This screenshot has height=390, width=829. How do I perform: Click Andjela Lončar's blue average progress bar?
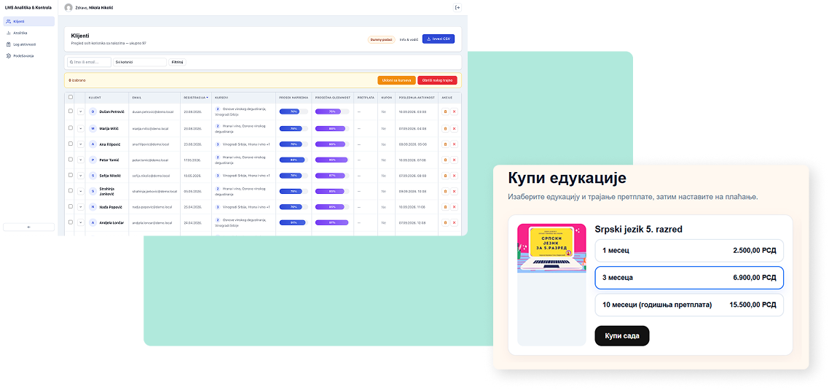pyautogui.click(x=294, y=223)
